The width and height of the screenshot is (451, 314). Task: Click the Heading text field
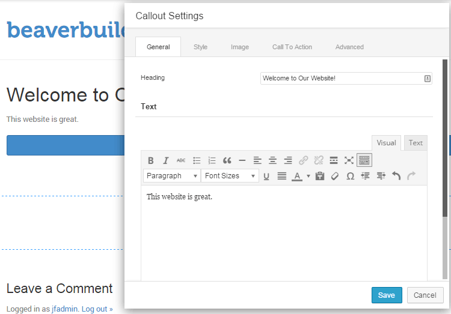(x=346, y=78)
